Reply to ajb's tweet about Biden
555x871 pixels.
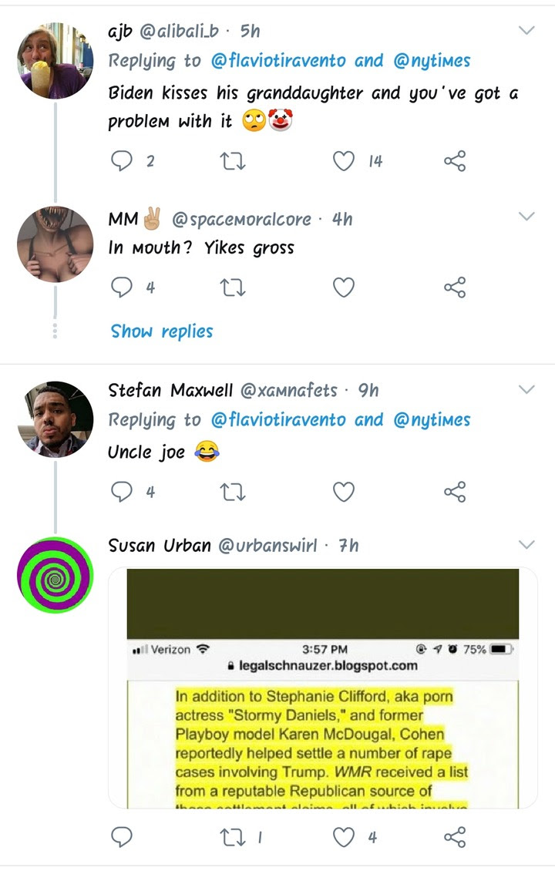123,161
